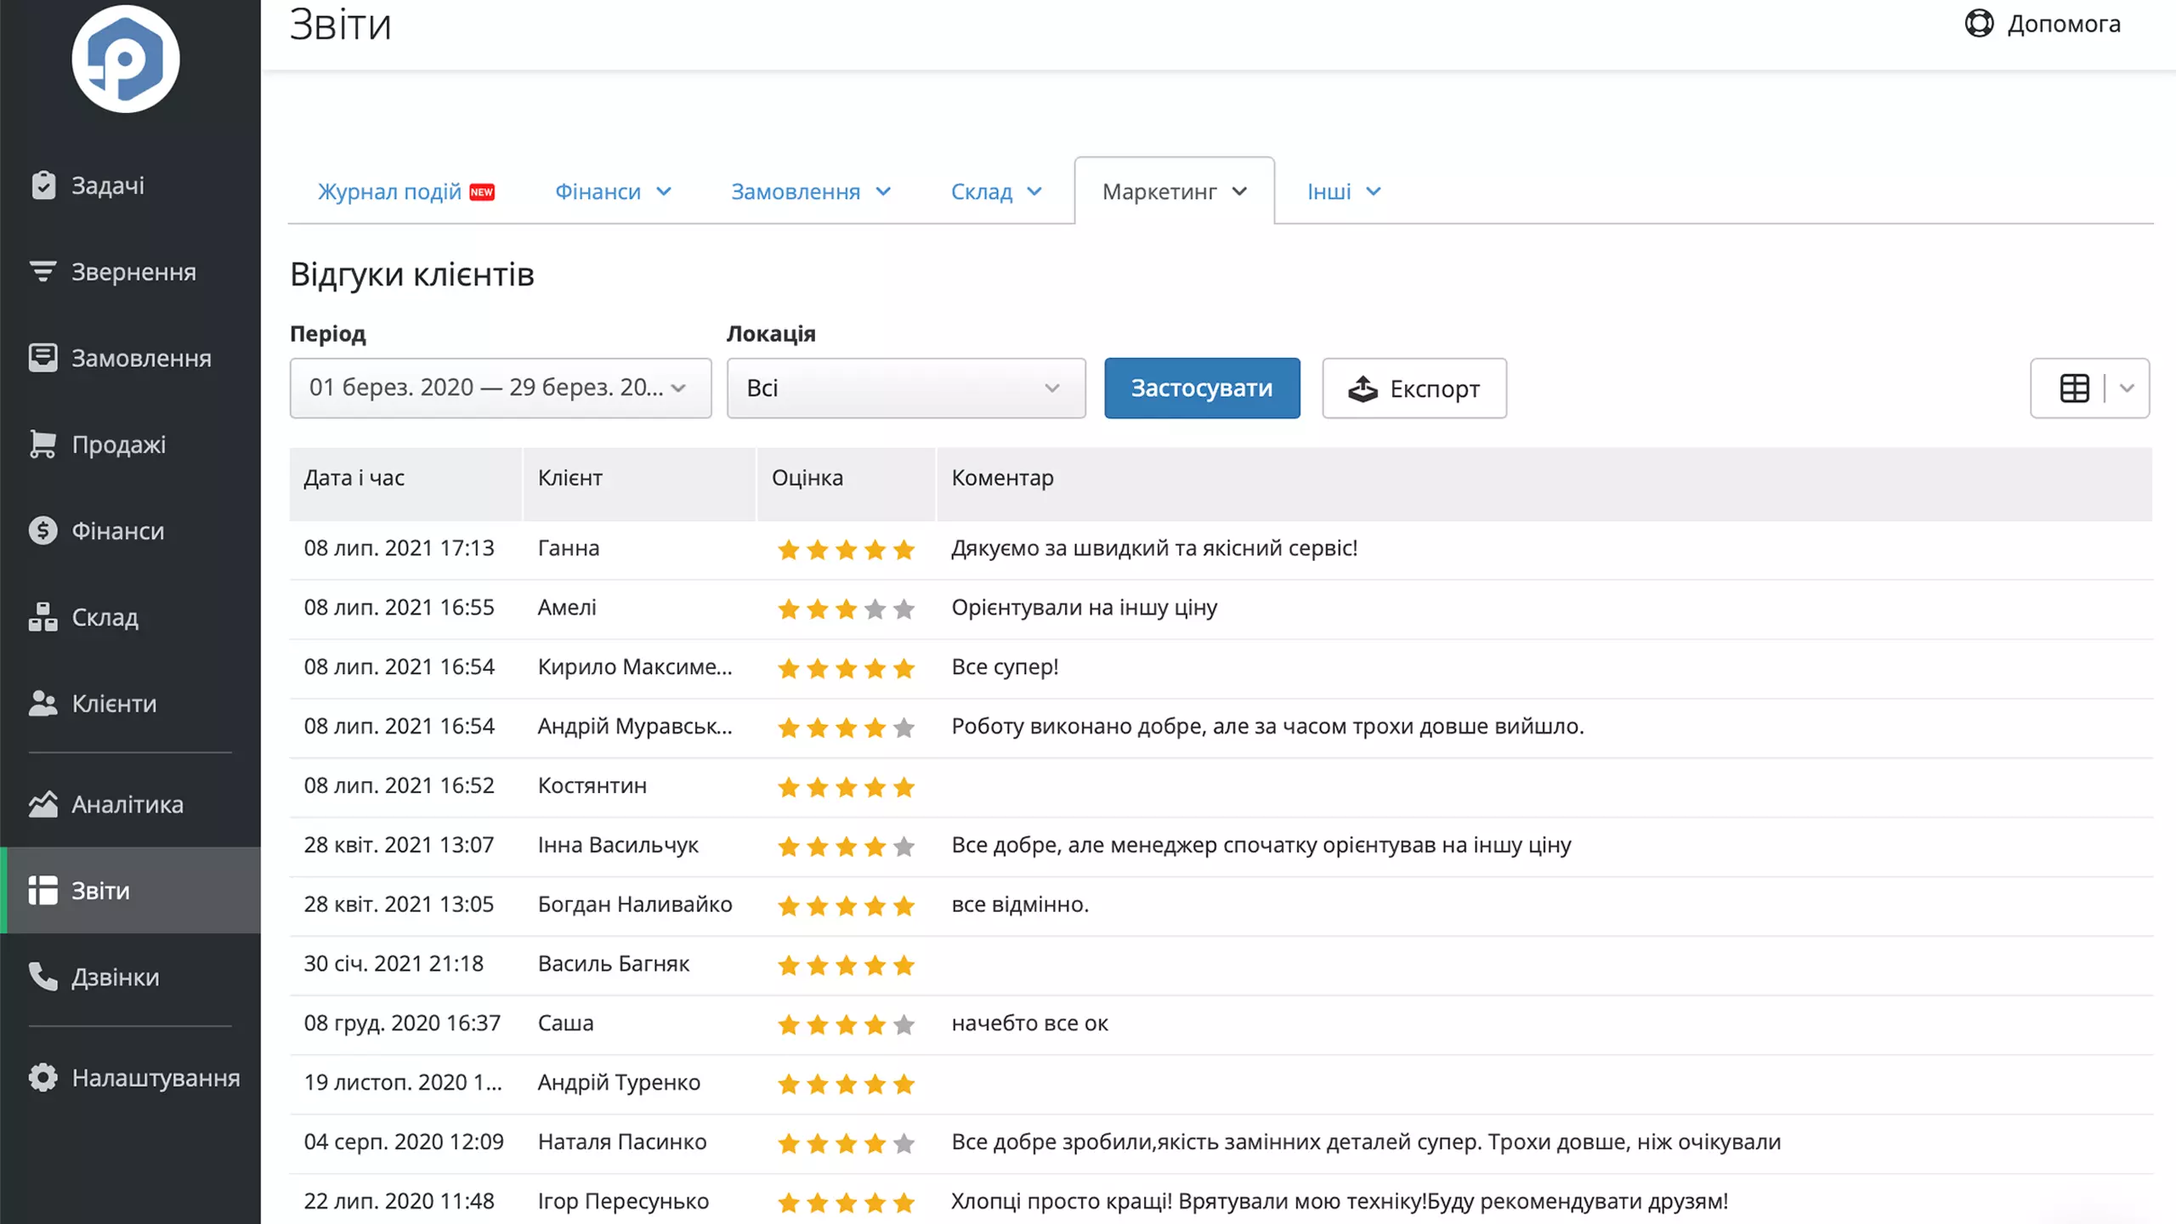This screenshot has height=1224, width=2176.
Task: Click the Склад boxes icon
Action: [42, 617]
